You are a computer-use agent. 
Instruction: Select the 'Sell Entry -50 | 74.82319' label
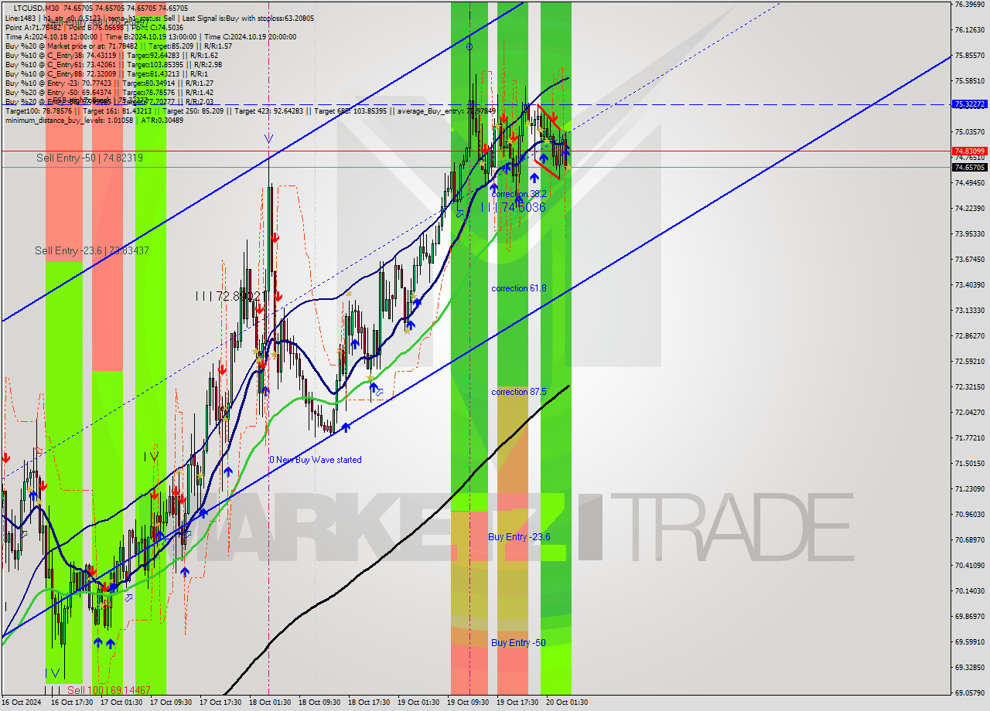90,158
